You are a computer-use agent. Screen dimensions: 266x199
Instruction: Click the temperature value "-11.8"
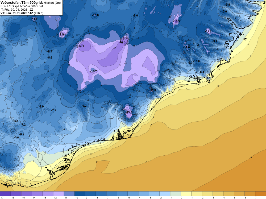[152, 90]
